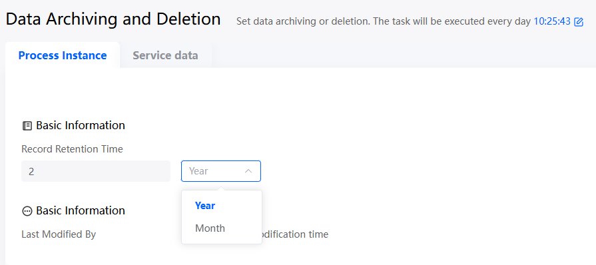This screenshot has width=596, height=265.
Task: Click the ellipsis circle icon before second Basic Information
Action: point(27,211)
